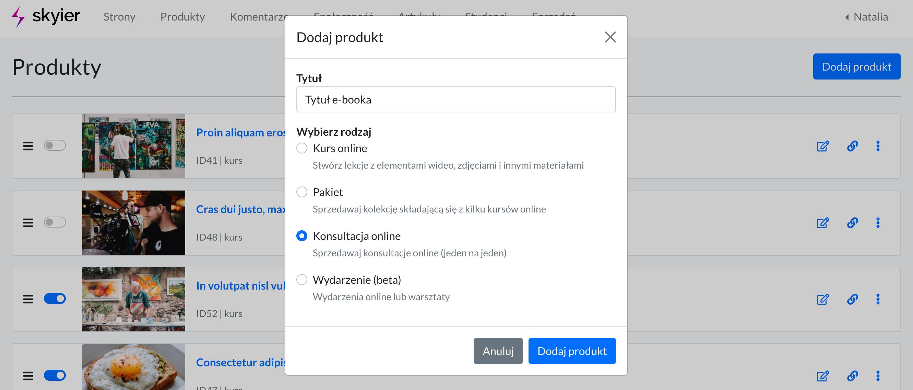Click the Sprzedawaj kolekcję description text
913x390 pixels.
click(429, 209)
